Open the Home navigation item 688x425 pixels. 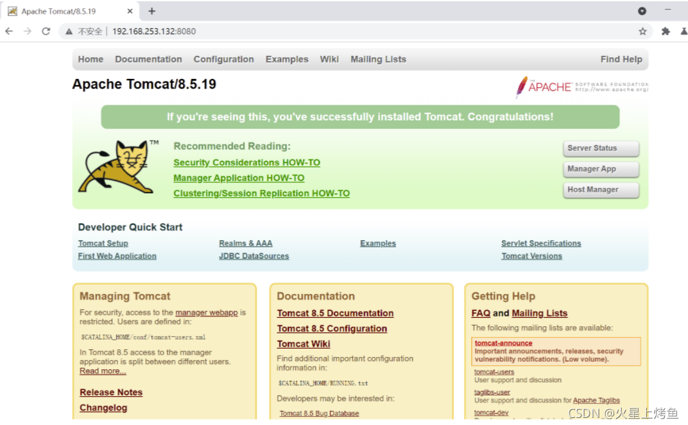pos(91,59)
